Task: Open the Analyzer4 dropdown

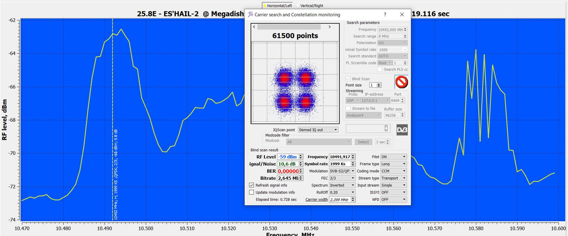Action: click(x=363, y=115)
